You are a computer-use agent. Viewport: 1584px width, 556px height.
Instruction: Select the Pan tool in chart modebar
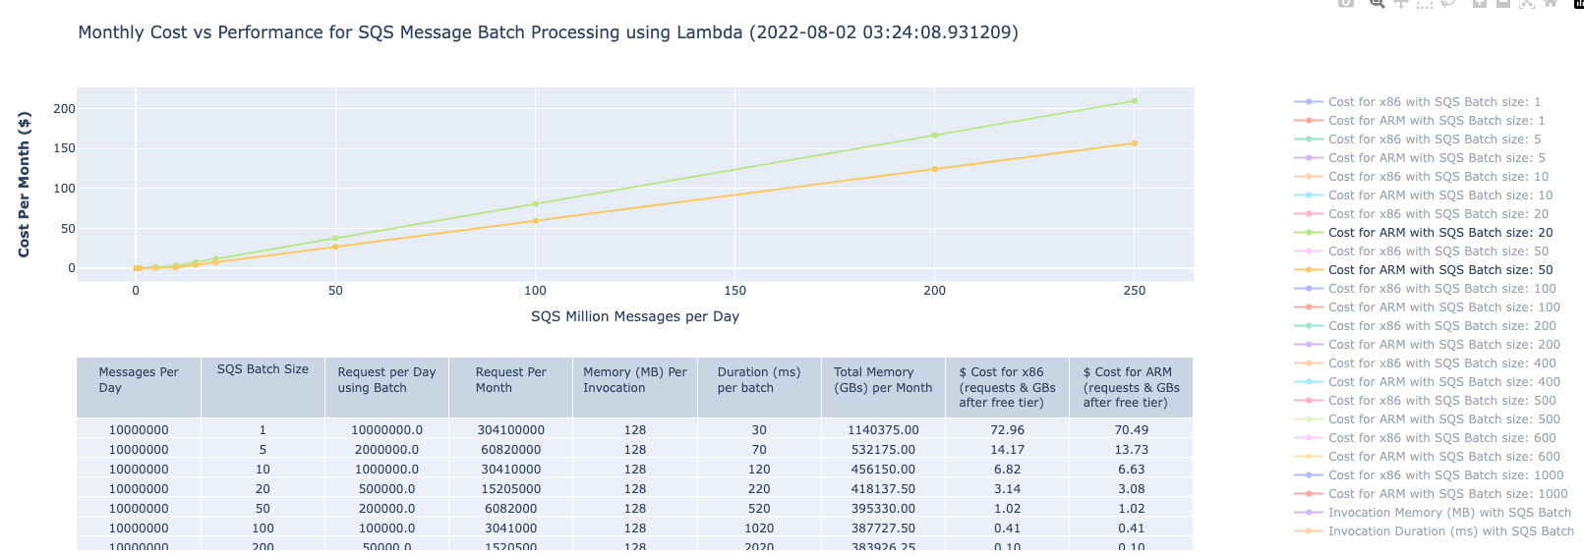click(1401, 3)
